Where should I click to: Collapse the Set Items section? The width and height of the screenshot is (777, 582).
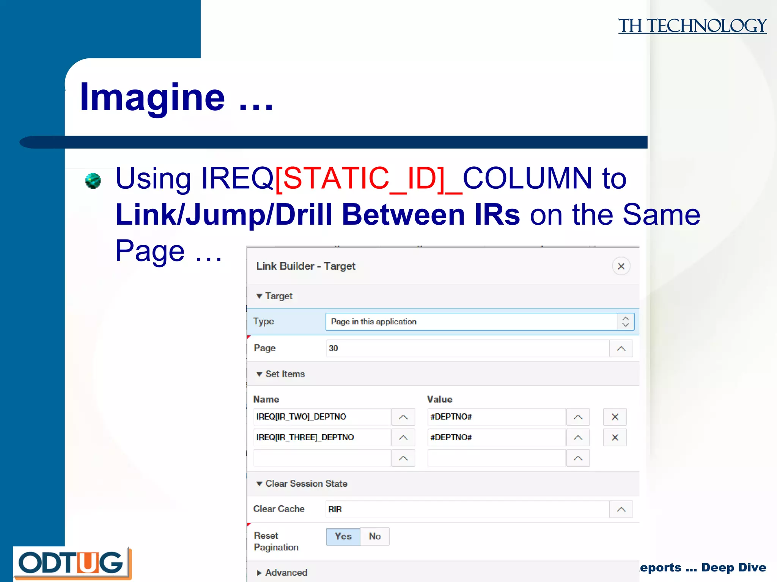point(259,374)
